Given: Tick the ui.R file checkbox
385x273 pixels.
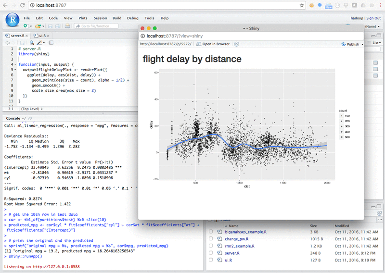Looking at the screenshot, I should click(211, 260).
